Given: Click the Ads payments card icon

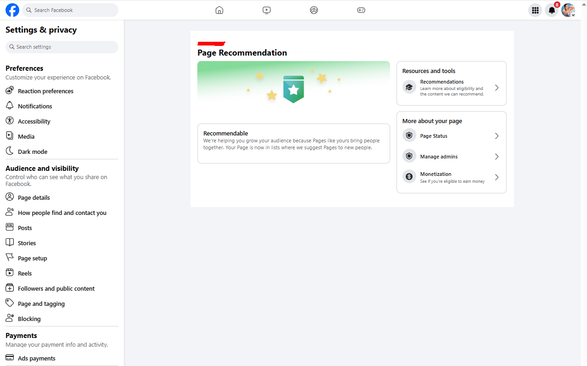Looking at the screenshot, I should (x=10, y=358).
